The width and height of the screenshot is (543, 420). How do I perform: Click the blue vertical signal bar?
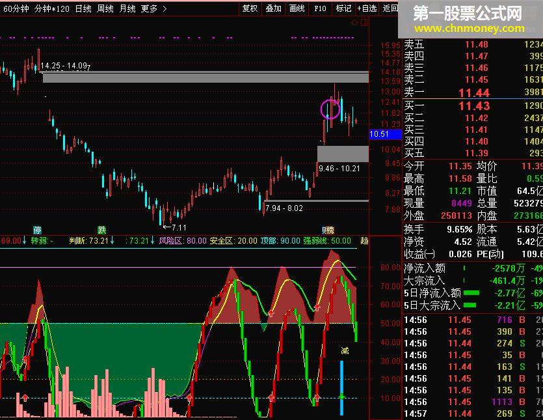coord(342,387)
